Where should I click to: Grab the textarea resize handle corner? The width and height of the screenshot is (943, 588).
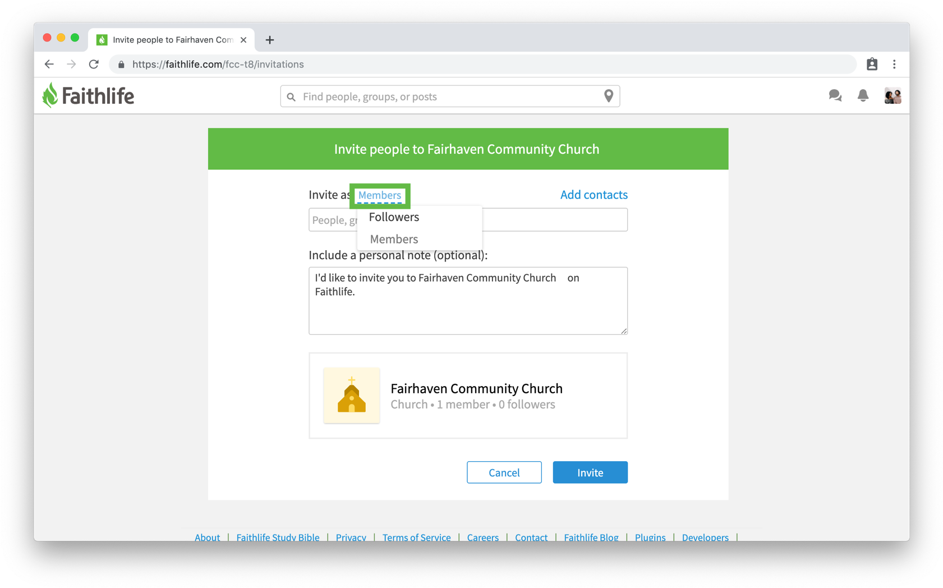click(x=624, y=331)
